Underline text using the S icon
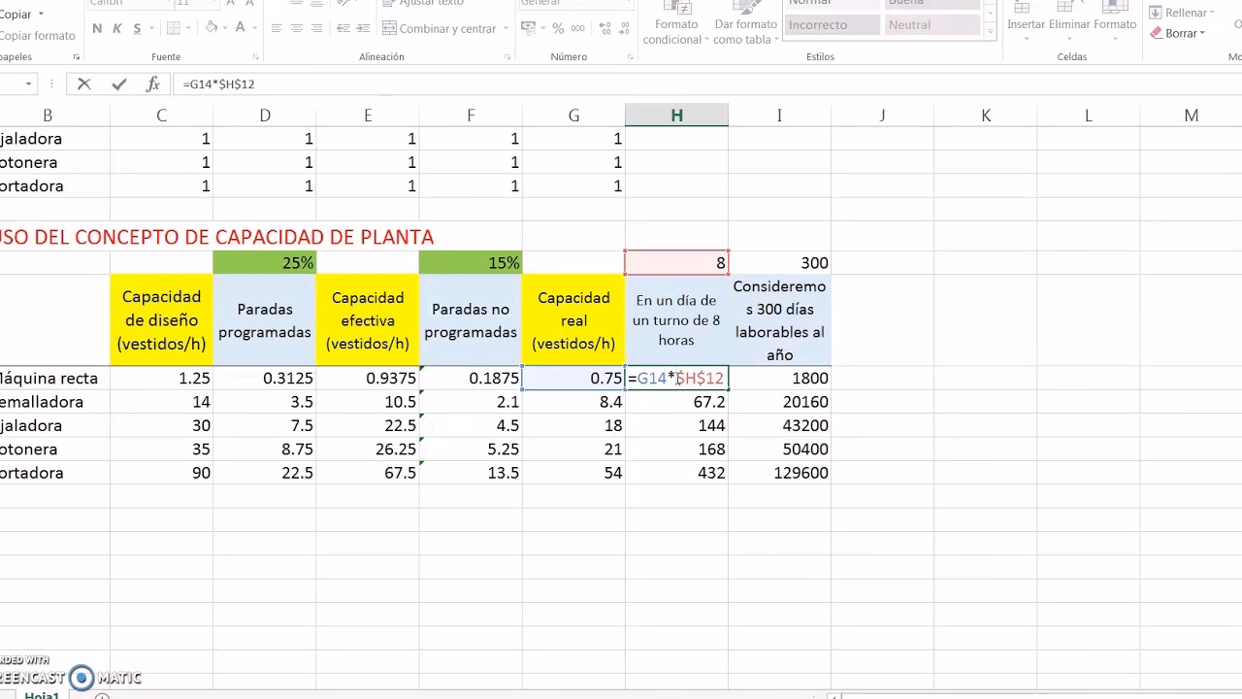The width and height of the screenshot is (1242, 699). coord(137,26)
